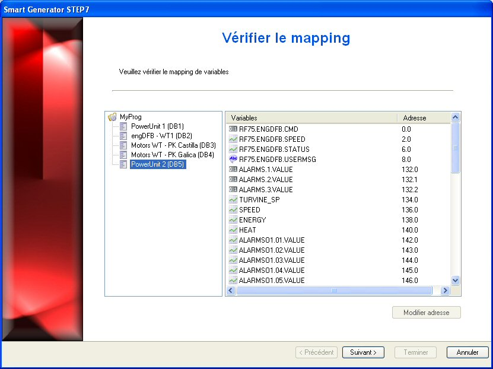Click the data block icon beside engDFB - WT1 (DB2)

tap(123, 136)
